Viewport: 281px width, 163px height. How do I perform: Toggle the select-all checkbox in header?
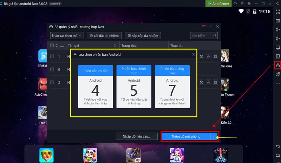52,46
